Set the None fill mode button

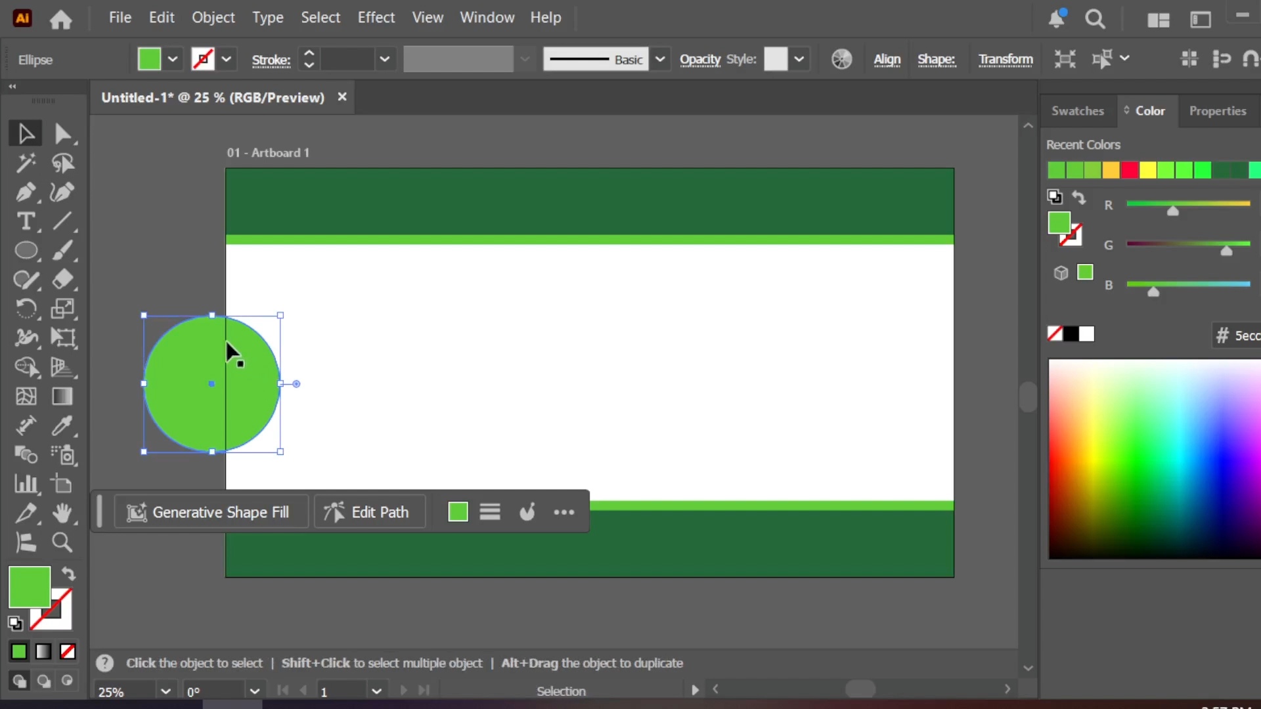(68, 652)
